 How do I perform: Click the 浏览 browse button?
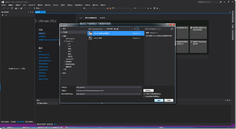click(x=149, y=91)
